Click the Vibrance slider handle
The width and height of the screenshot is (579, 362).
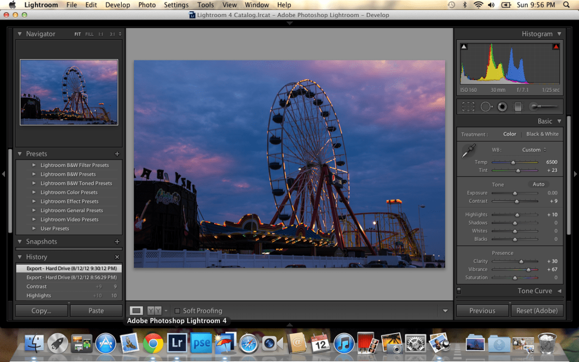click(x=528, y=270)
